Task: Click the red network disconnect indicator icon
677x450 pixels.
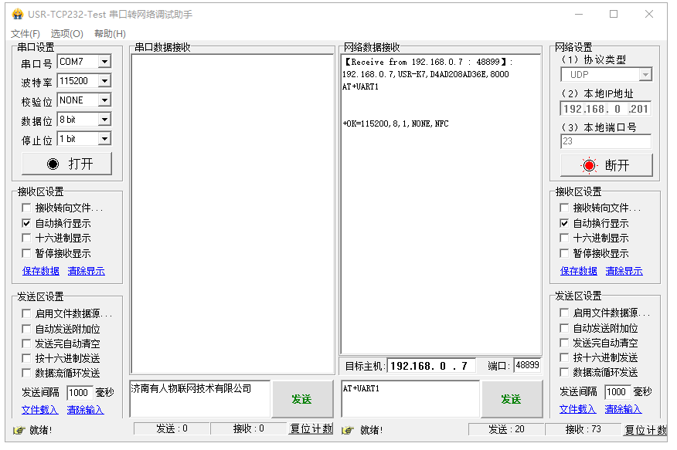Action: (590, 165)
